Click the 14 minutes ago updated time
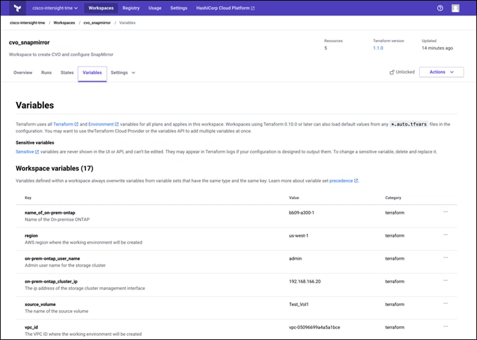The image size is (477, 340). click(437, 48)
